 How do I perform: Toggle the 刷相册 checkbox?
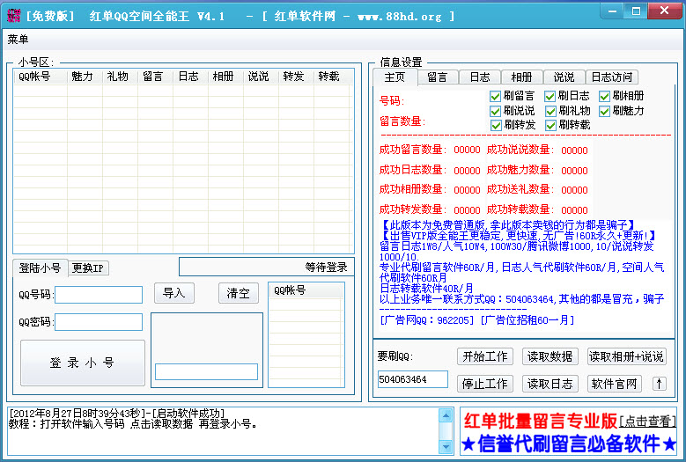point(605,96)
